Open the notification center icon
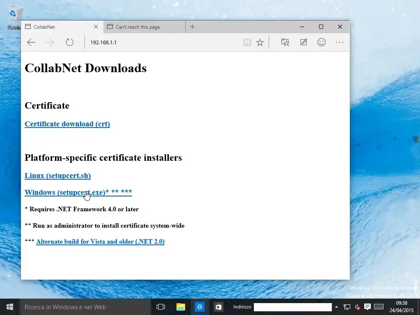Screen dimensions: 420x315 [367, 307]
